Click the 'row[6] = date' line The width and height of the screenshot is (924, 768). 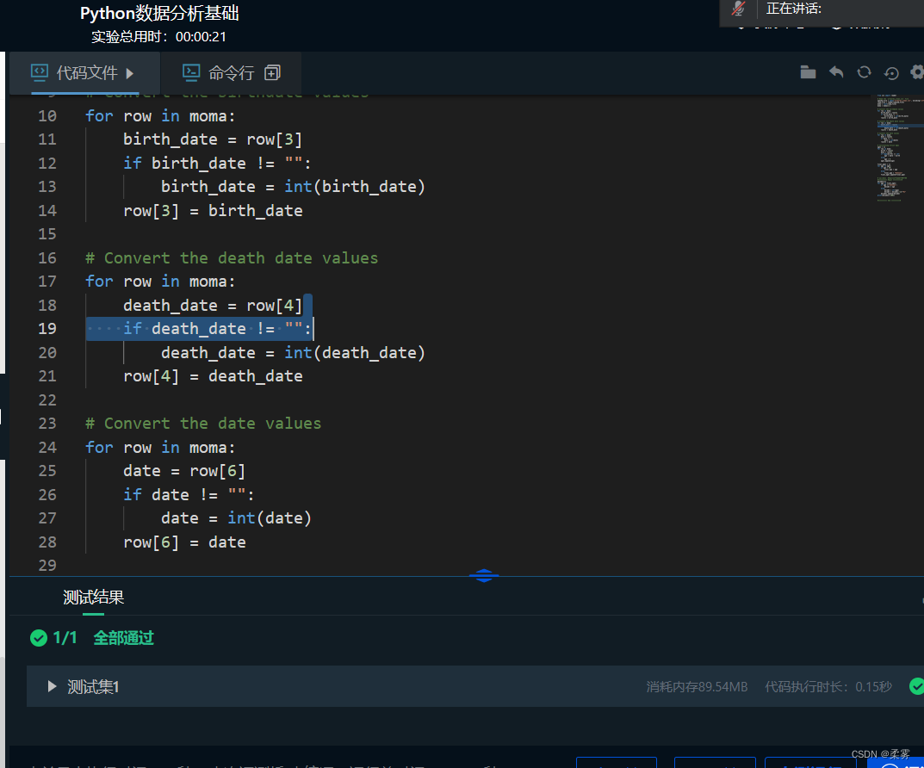click(x=184, y=542)
